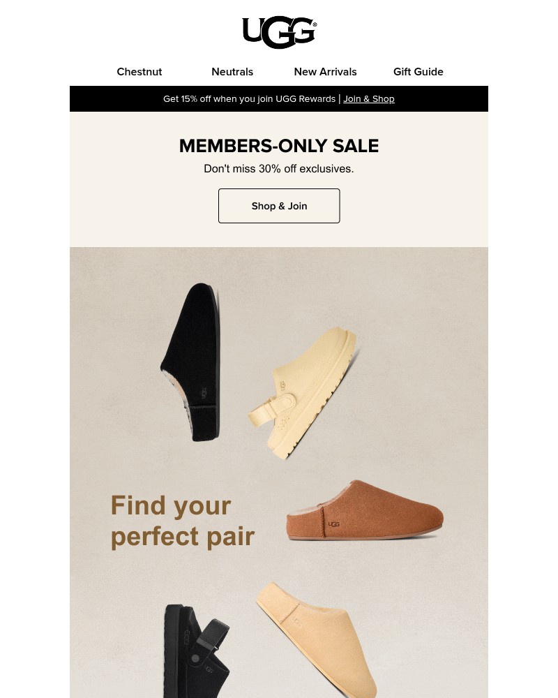Screen dimensions: 558x698
Task: Click the Members-Only Sale headline
Action: click(279, 146)
